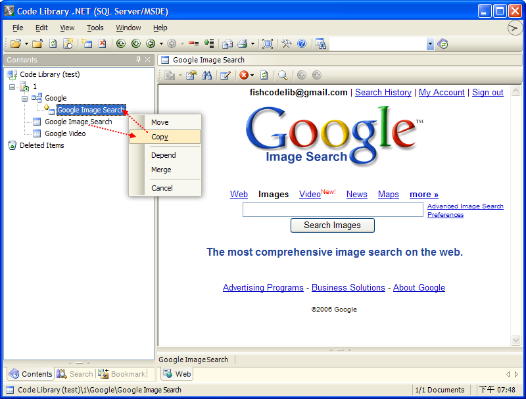526x399 pixels.
Task: Open the File menu
Action: pos(18,28)
